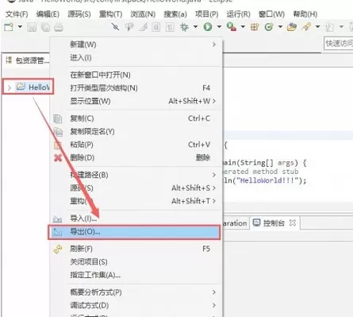Viewport: 353px width, 317px height.
Task: Click the "HelloWorld!!!" string in editor
Action: click(x=267, y=180)
